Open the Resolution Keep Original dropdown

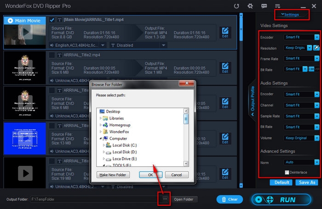pos(310,48)
